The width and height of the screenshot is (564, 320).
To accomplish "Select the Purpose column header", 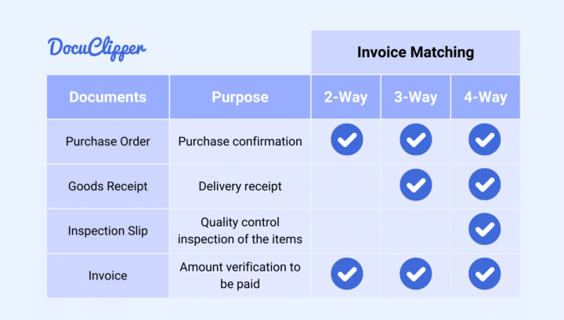I will 240,97.
